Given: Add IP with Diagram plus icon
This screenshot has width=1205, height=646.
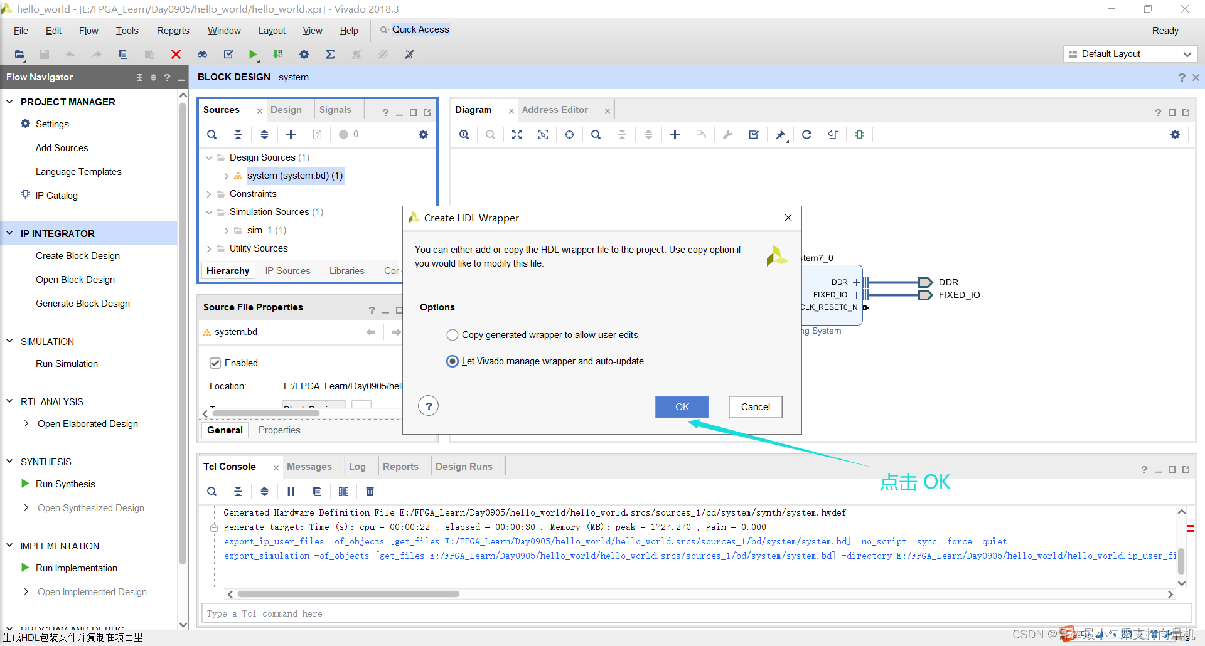Looking at the screenshot, I should (675, 134).
